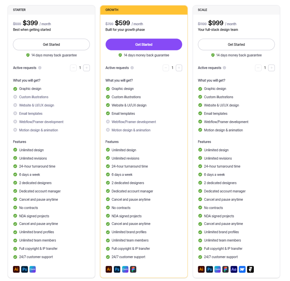
Task: Increase active requests in Scale plan
Action: pyautogui.click(x=271, y=68)
